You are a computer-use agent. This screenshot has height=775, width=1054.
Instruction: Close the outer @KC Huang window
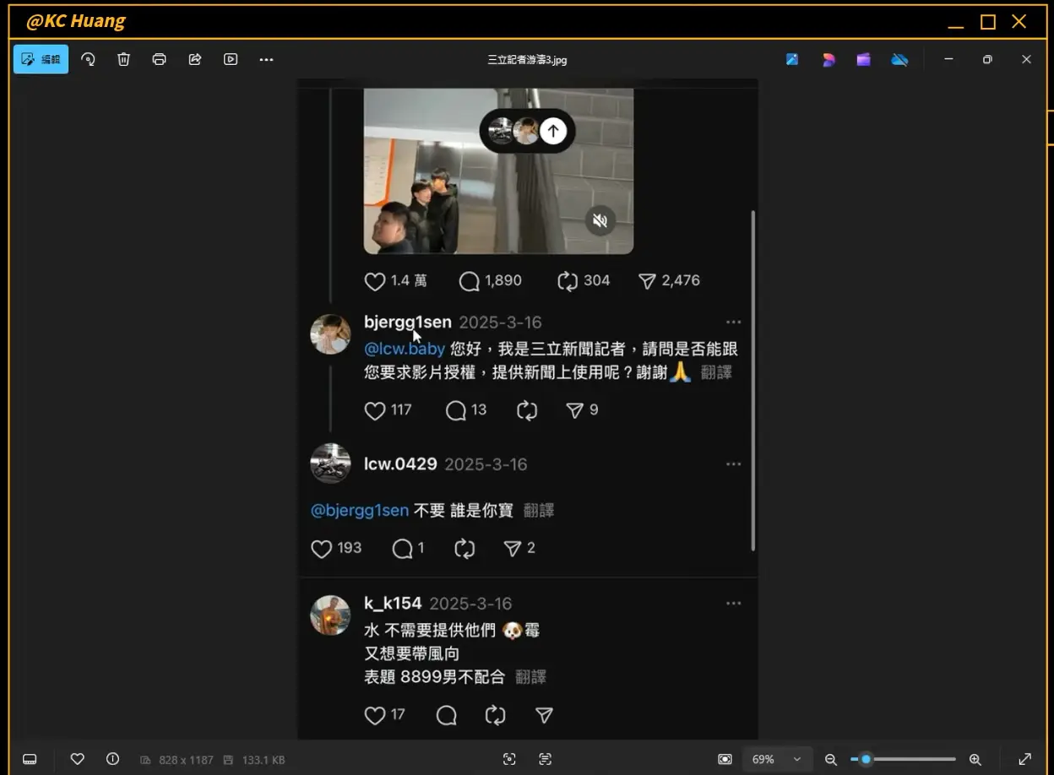1019,21
